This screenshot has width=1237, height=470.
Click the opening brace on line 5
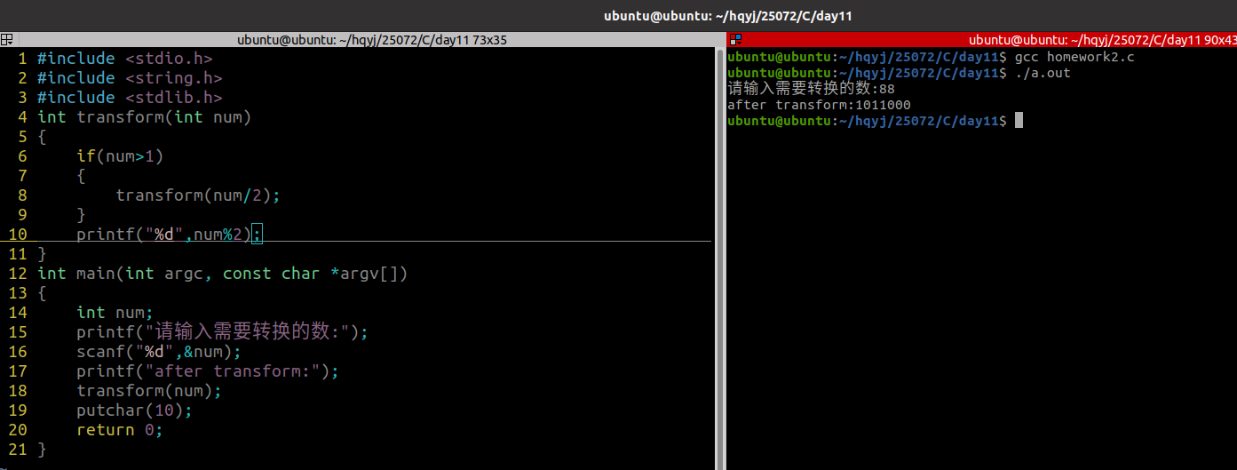tap(42, 137)
